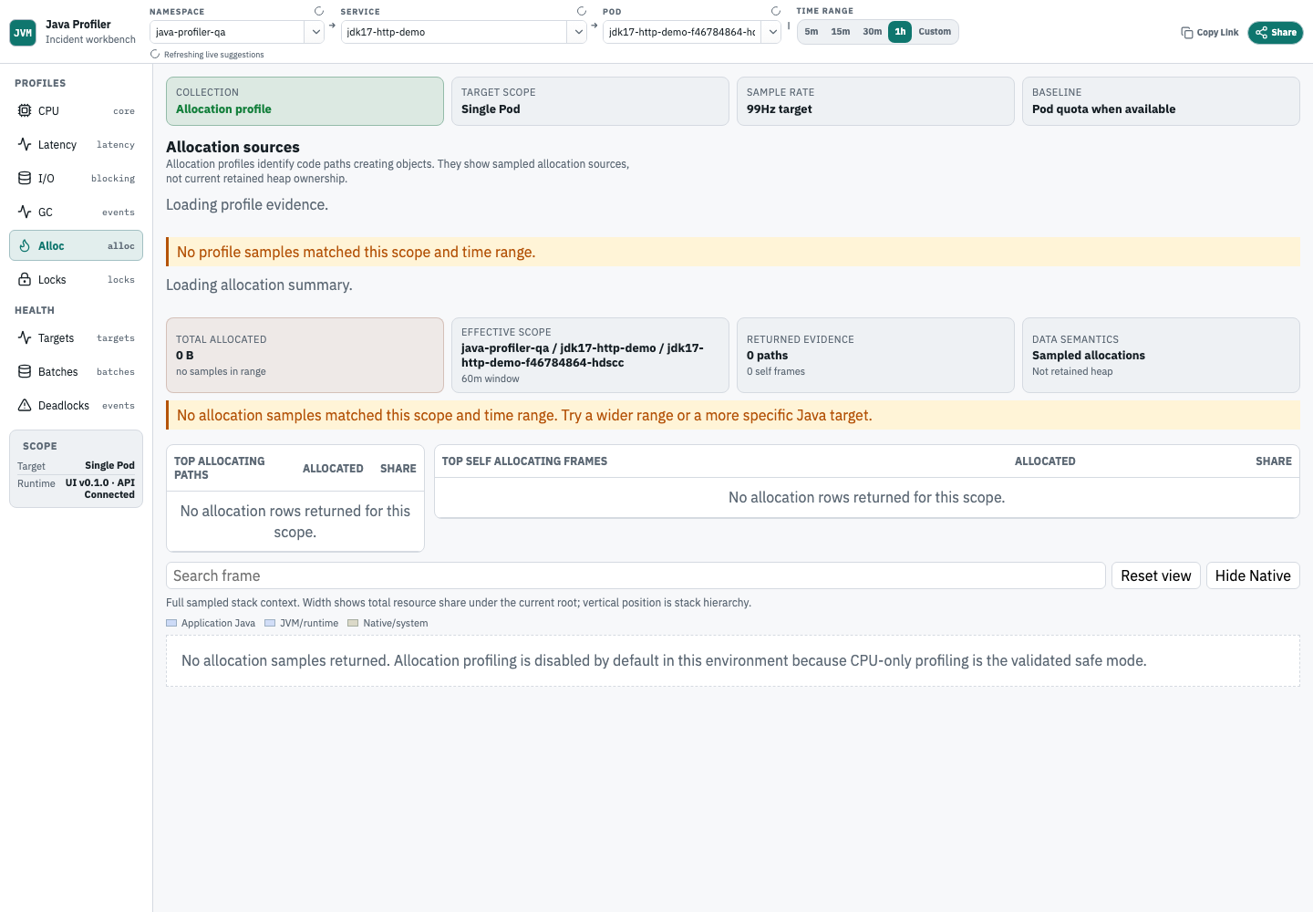The height and width of the screenshot is (912, 1313).
Task: Click the Application Java legend swatch
Action: pyautogui.click(x=171, y=623)
